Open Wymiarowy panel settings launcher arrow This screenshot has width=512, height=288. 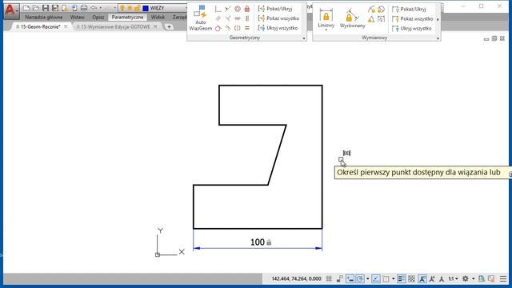click(438, 38)
